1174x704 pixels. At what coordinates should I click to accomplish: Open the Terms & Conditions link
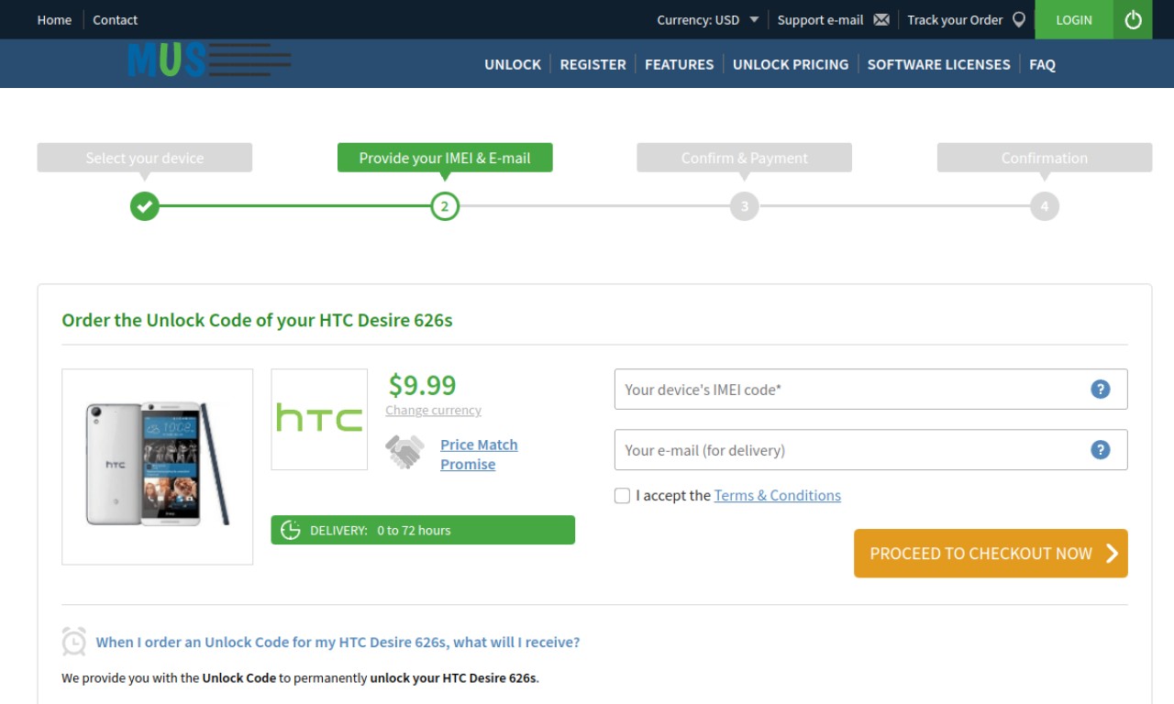[777, 495]
